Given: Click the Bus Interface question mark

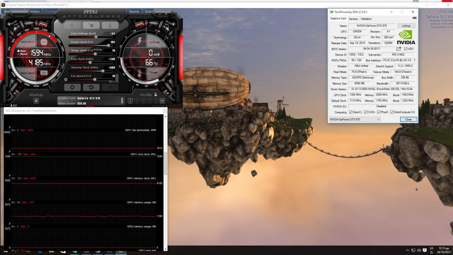Looking at the screenshot, I should tap(414, 60).
